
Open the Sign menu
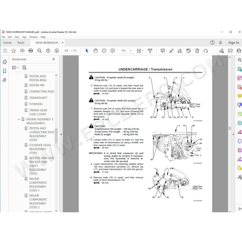coord(24,37)
